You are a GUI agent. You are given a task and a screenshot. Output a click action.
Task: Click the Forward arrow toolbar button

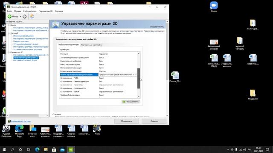click(25, 17)
